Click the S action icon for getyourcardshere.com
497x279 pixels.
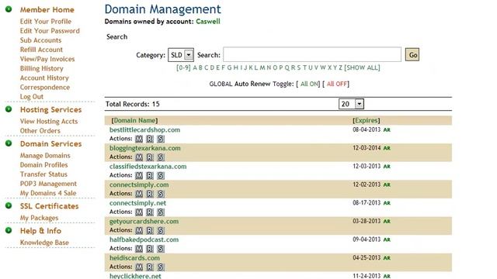coord(161,231)
